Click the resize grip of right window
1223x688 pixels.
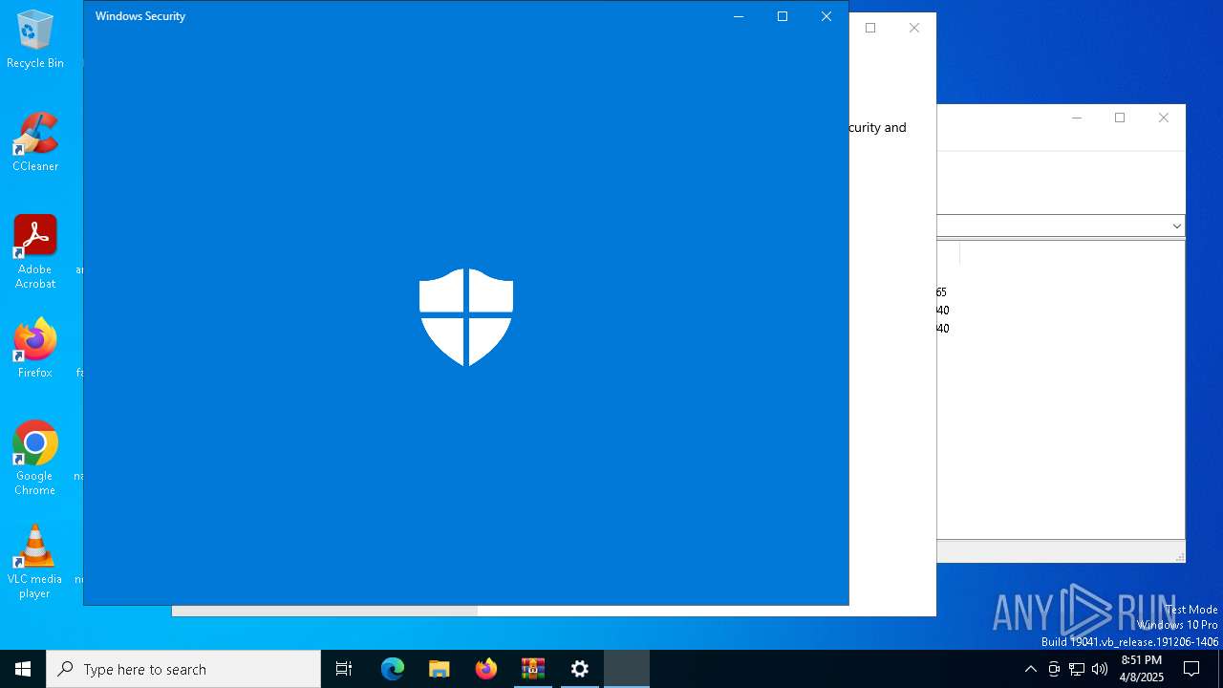(x=1179, y=556)
